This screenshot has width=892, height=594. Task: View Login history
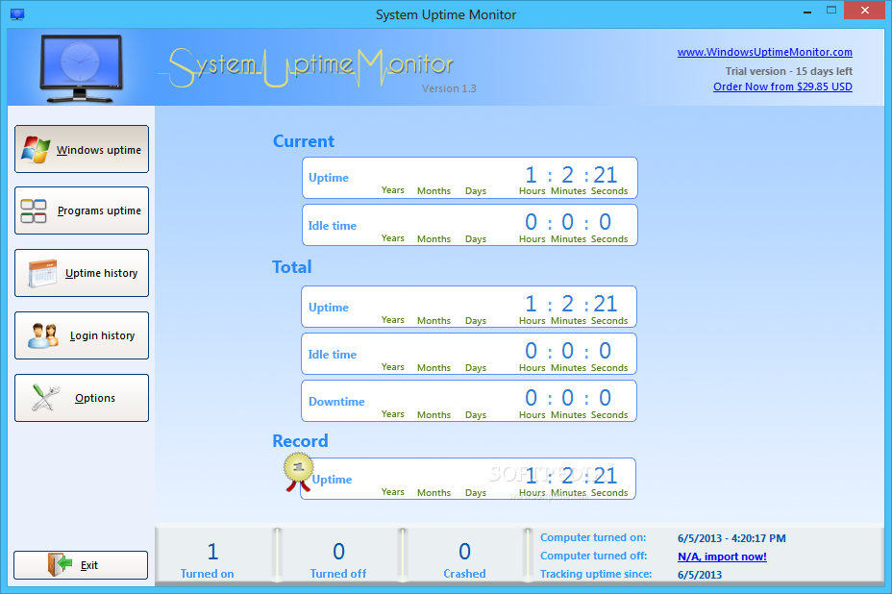click(82, 335)
